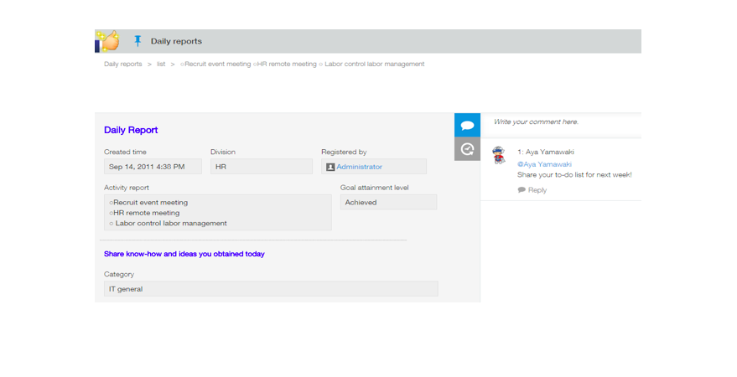This screenshot has height=377, width=737.
Task: Go to the list breadcrumb link
Action: point(161,64)
